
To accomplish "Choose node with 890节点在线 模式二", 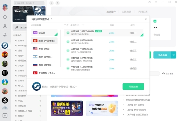I will [104, 42].
